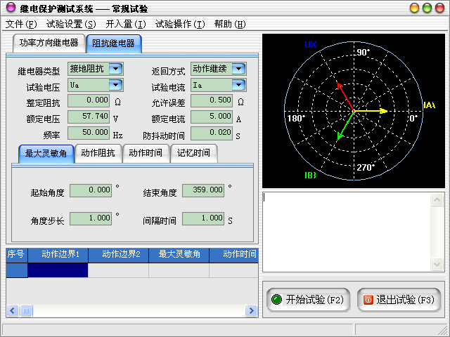Select the 最大灵敏角 sub-tab
This screenshot has width=450, height=337.
46,154
